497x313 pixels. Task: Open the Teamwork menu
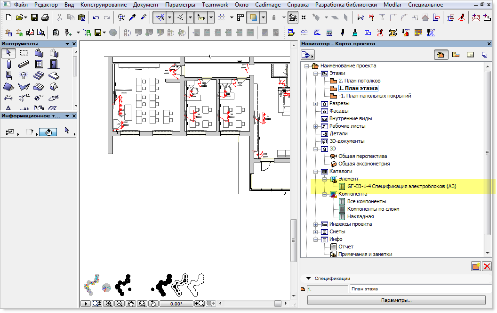click(215, 5)
